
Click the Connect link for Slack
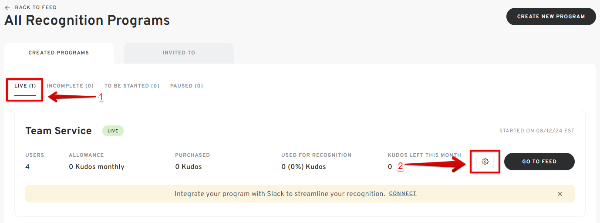point(403,194)
